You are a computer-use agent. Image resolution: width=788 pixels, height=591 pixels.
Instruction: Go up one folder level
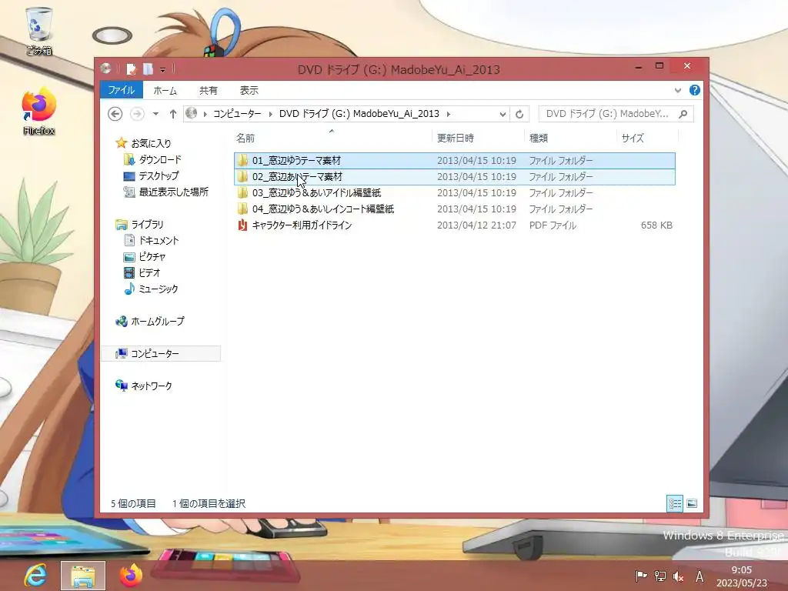[173, 114]
